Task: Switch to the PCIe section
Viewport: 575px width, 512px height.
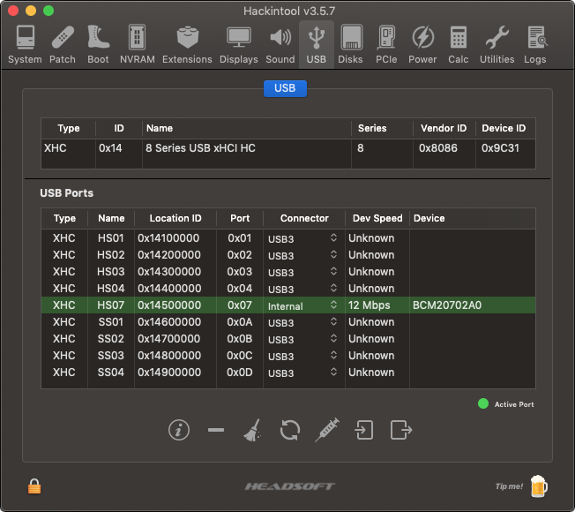Action: coord(386,44)
